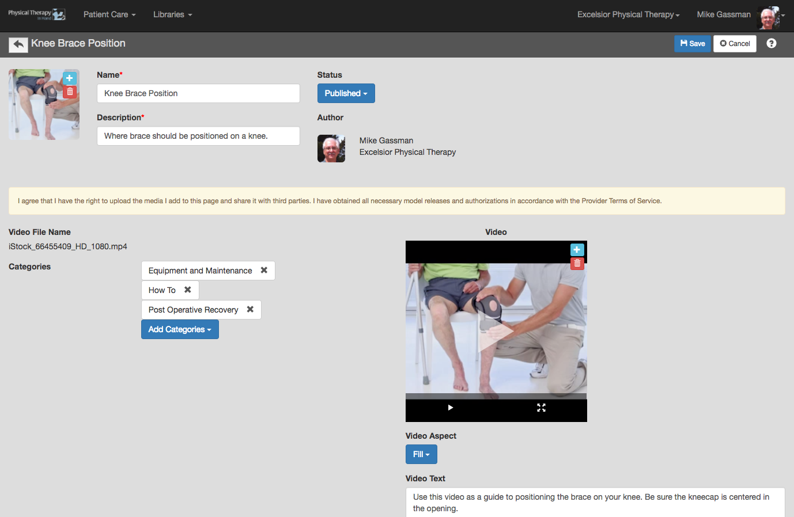
Task: Remove the How To category tag
Action: 188,290
